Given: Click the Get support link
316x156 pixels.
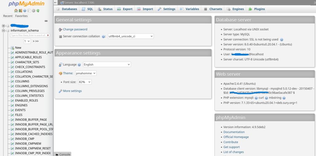Looking at the screenshot, I should click(x=231, y=147).
